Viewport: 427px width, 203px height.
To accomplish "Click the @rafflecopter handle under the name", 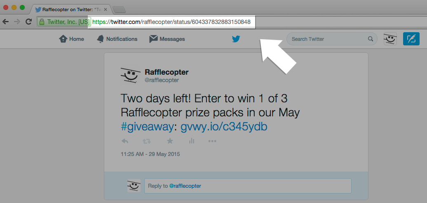I will pyautogui.click(x=162, y=80).
